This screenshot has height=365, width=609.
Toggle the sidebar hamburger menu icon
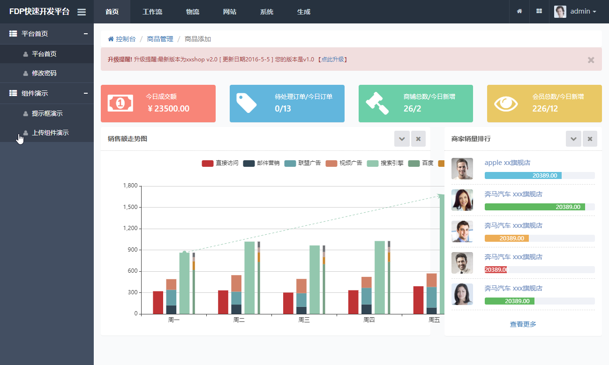(x=82, y=12)
